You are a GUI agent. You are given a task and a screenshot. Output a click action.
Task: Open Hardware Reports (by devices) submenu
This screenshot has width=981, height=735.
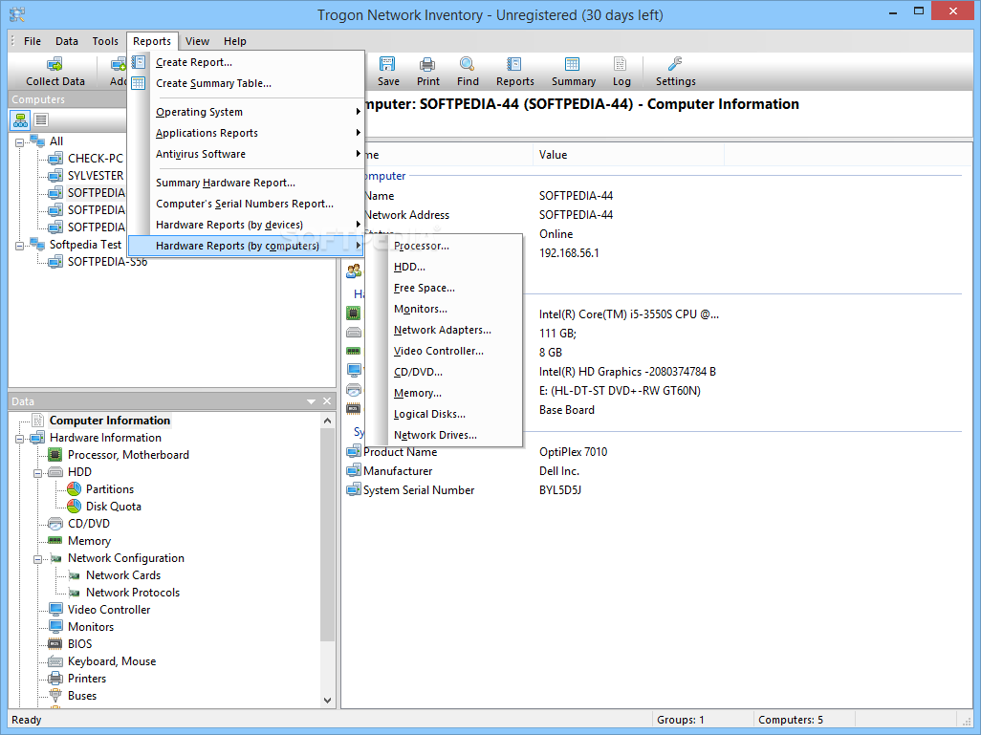click(246, 225)
